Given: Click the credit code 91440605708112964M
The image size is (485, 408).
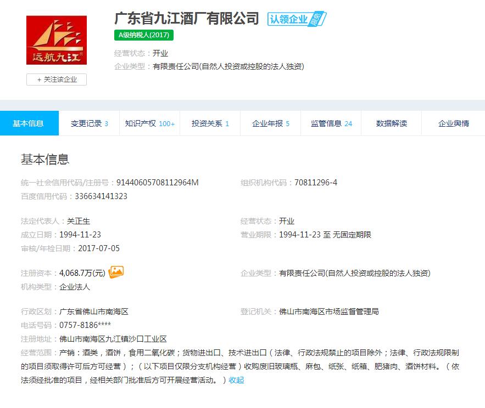Looking at the screenshot, I should click(158, 183).
